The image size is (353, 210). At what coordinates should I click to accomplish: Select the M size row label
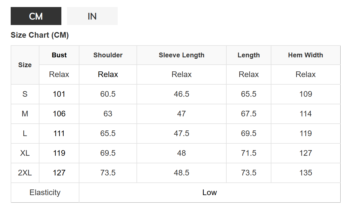25,114
